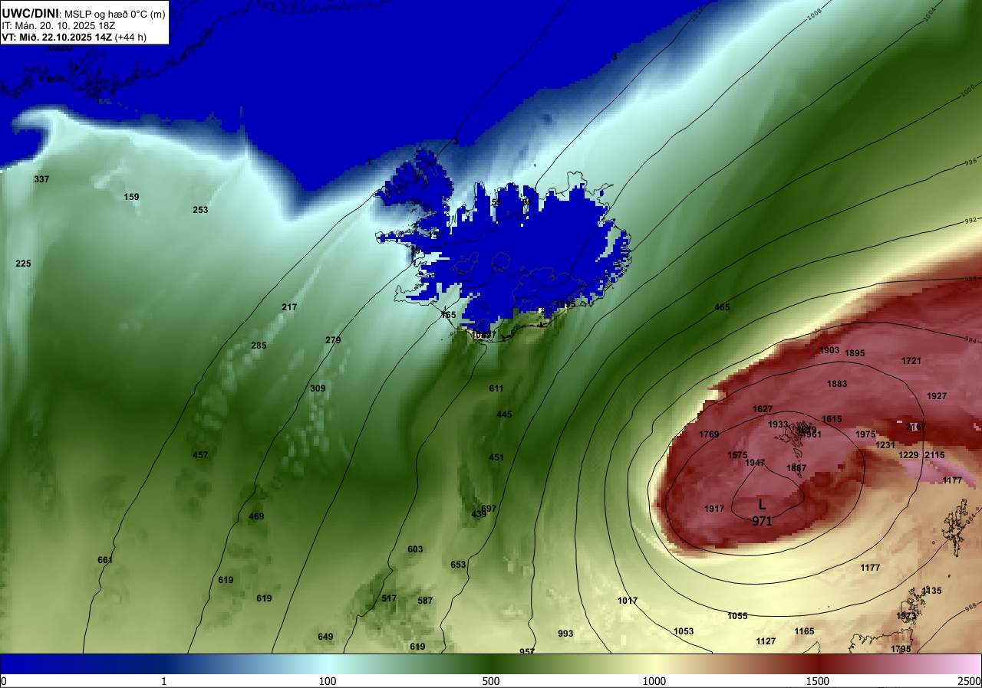Click the 337 height value
Viewport: 982px width, 688px height.
[x=41, y=179]
